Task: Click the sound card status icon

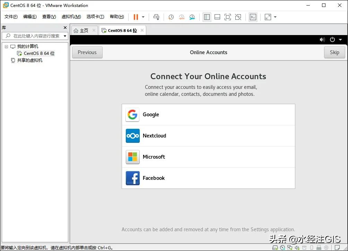Action: point(297,248)
